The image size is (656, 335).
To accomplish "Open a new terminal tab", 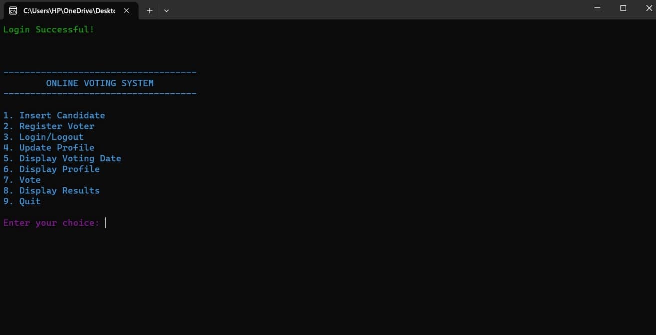I will [149, 10].
